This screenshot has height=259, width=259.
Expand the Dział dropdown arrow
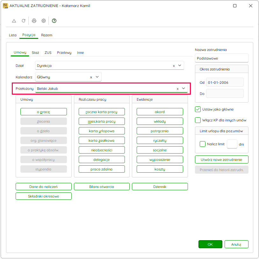pos(180,65)
